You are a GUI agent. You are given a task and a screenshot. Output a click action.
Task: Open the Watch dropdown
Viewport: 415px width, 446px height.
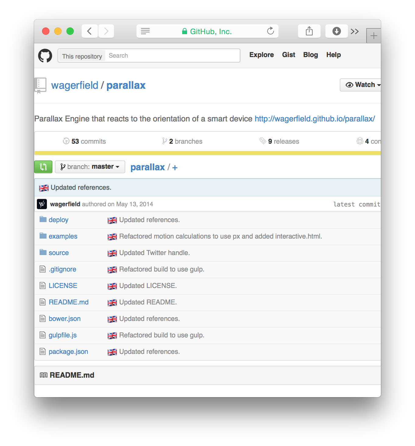click(361, 85)
